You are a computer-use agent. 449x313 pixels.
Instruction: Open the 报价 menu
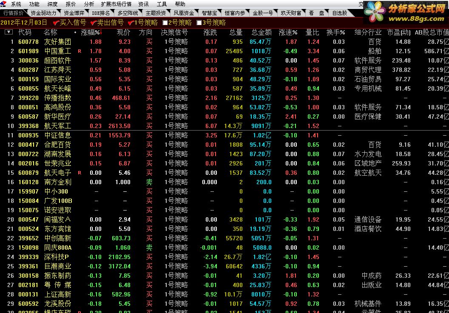click(71, 4)
